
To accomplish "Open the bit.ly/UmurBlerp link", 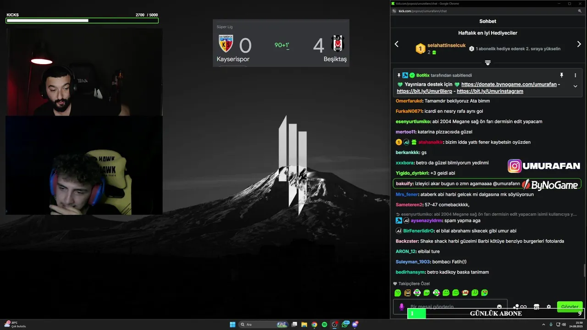I will 425,91.
